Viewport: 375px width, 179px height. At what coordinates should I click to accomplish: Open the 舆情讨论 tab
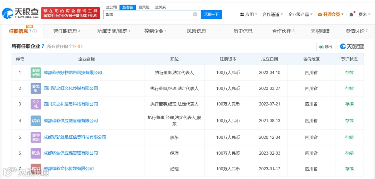coord(357,31)
